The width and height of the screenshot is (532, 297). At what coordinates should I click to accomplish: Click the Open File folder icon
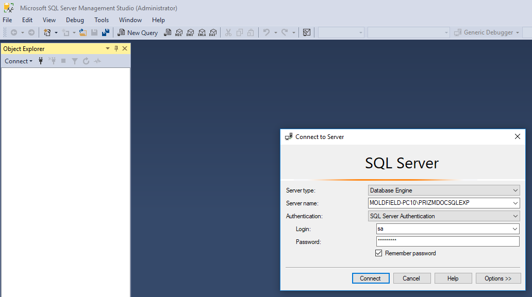coord(83,32)
